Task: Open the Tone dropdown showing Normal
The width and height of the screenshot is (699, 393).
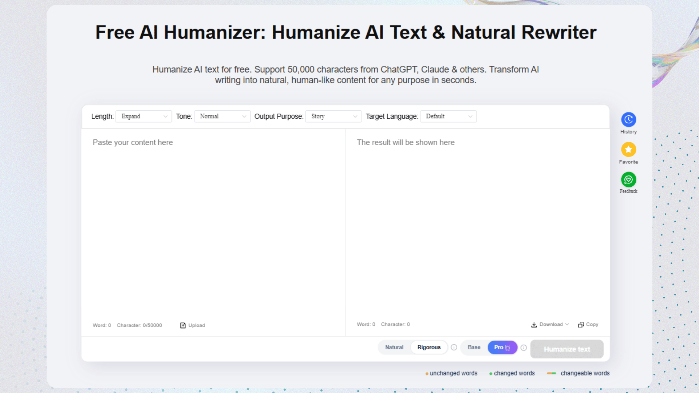Action: (222, 116)
